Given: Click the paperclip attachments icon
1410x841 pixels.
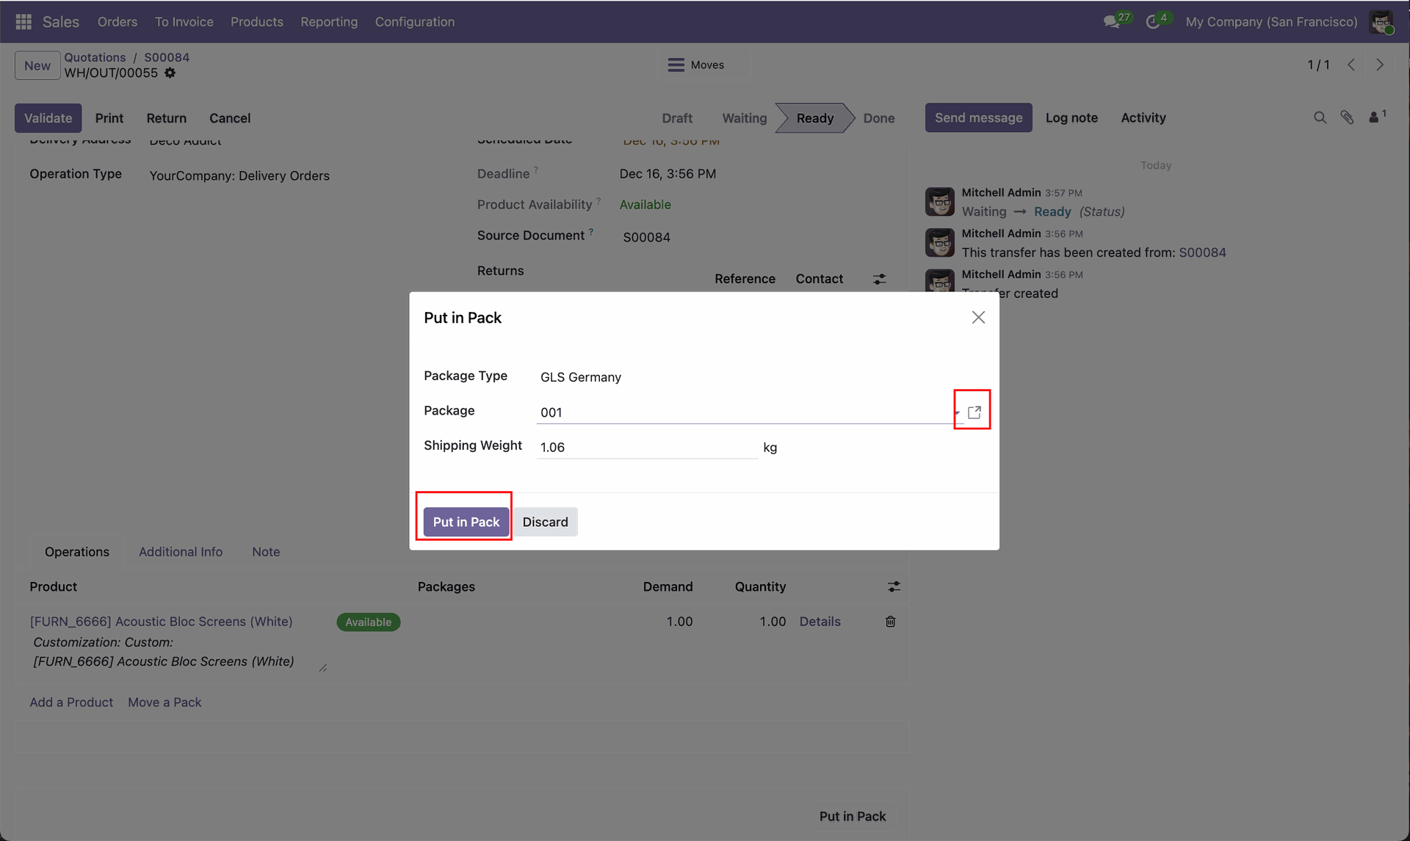Looking at the screenshot, I should point(1347,117).
